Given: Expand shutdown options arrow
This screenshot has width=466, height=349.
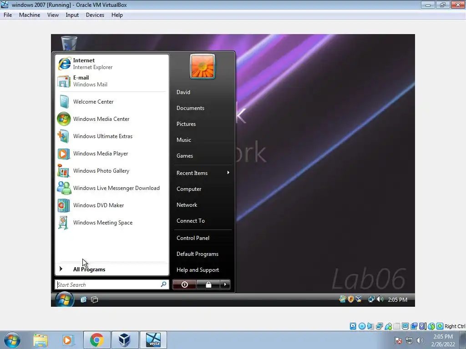Looking at the screenshot, I should [x=225, y=284].
